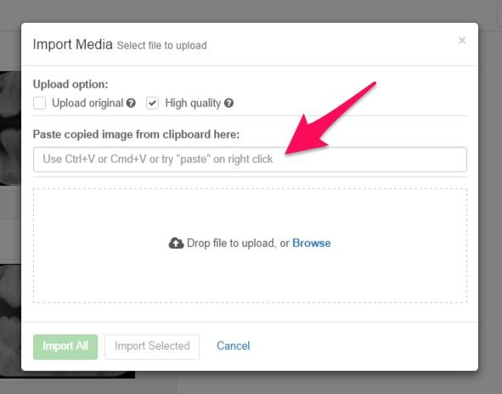The image size is (502, 394).
Task: Cancel the media import
Action: click(x=234, y=346)
